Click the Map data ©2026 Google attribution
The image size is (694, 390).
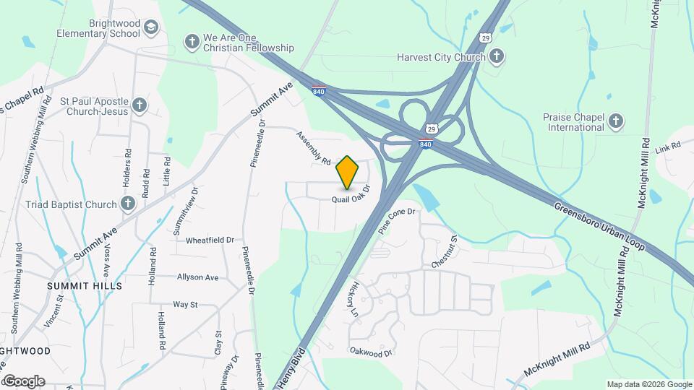coord(649,385)
